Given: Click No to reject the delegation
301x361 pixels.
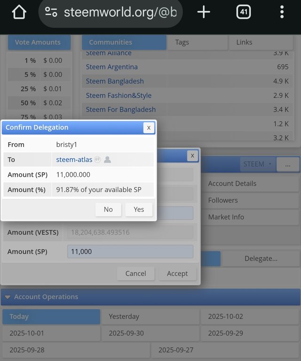Looking at the screenshot, I should [108, 210].
